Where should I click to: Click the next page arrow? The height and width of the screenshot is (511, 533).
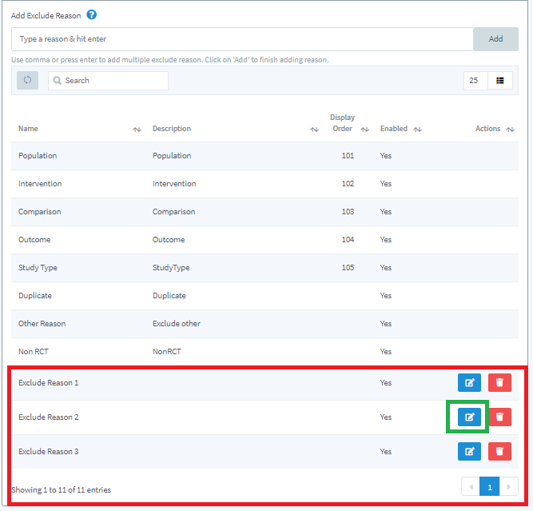click(508, 486)
